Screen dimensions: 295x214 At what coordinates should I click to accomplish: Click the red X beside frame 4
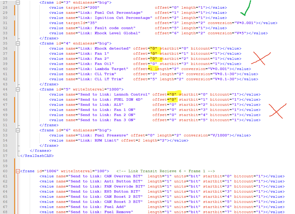tap(261, 59)
